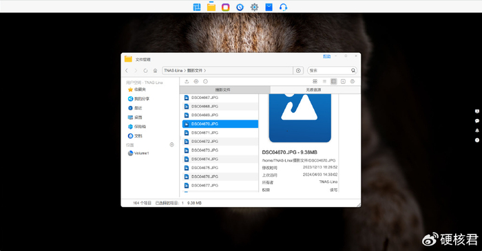Open the File Manager folder icon in top dock
Viewport: 482px width, 251px height.
(211, 7)
